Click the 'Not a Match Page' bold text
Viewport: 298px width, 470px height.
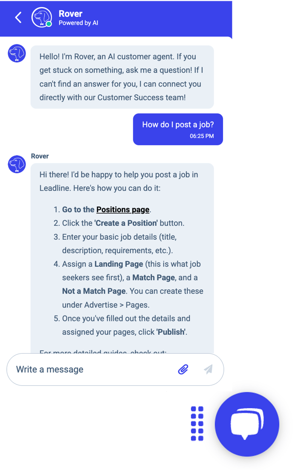click(x=94, y=291)
